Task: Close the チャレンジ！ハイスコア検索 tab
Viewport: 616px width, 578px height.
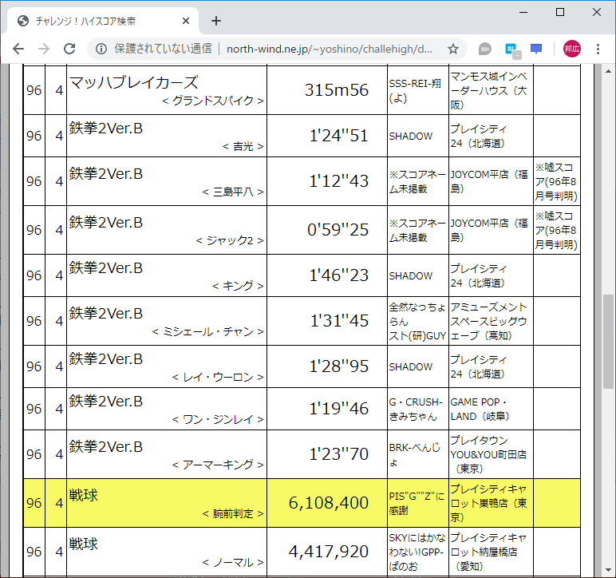Action: point(186,21)
